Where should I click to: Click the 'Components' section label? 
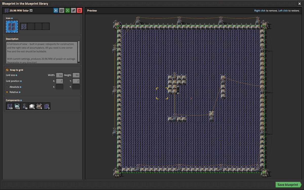coord(13,100)
